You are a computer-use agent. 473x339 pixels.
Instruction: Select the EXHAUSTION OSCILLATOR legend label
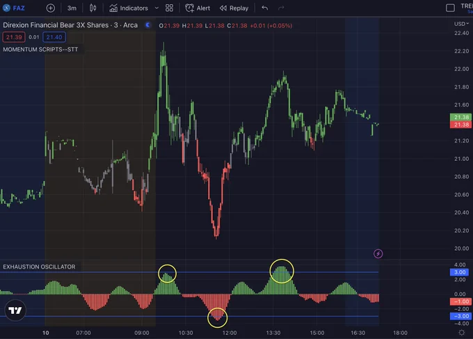pyautogui.click(x=39, y=267)
